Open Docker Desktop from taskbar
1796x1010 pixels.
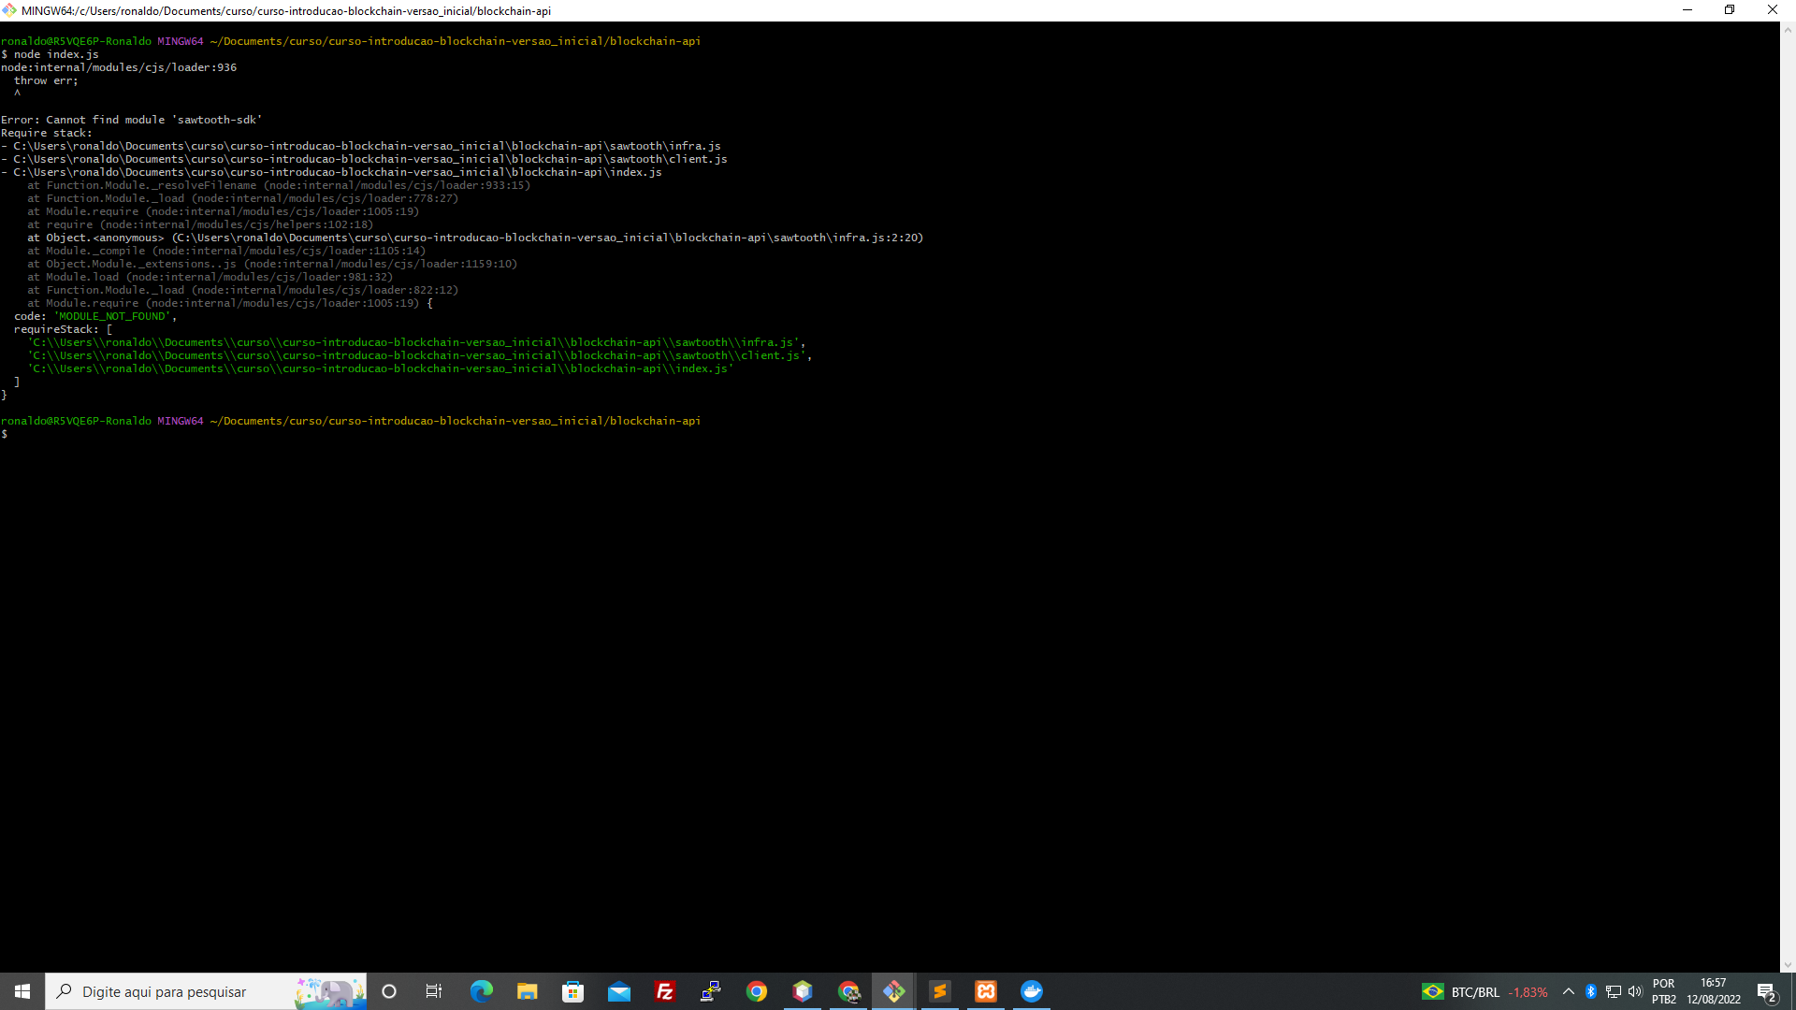pos(1031,991)
